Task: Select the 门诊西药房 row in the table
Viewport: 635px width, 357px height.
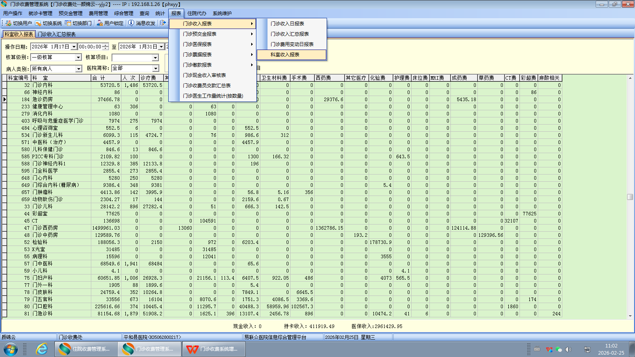Action: click(45, 228)
